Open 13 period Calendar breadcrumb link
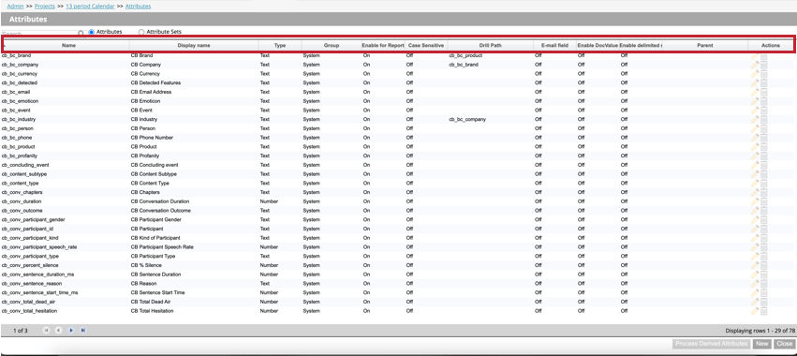 point(90,7)
